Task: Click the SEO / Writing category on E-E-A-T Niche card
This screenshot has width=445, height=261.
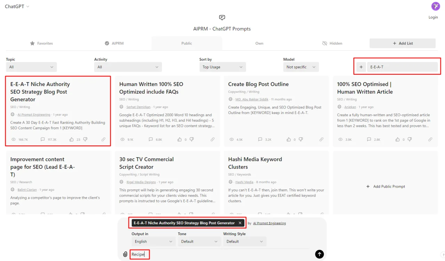Action: (x=20, y=107)
